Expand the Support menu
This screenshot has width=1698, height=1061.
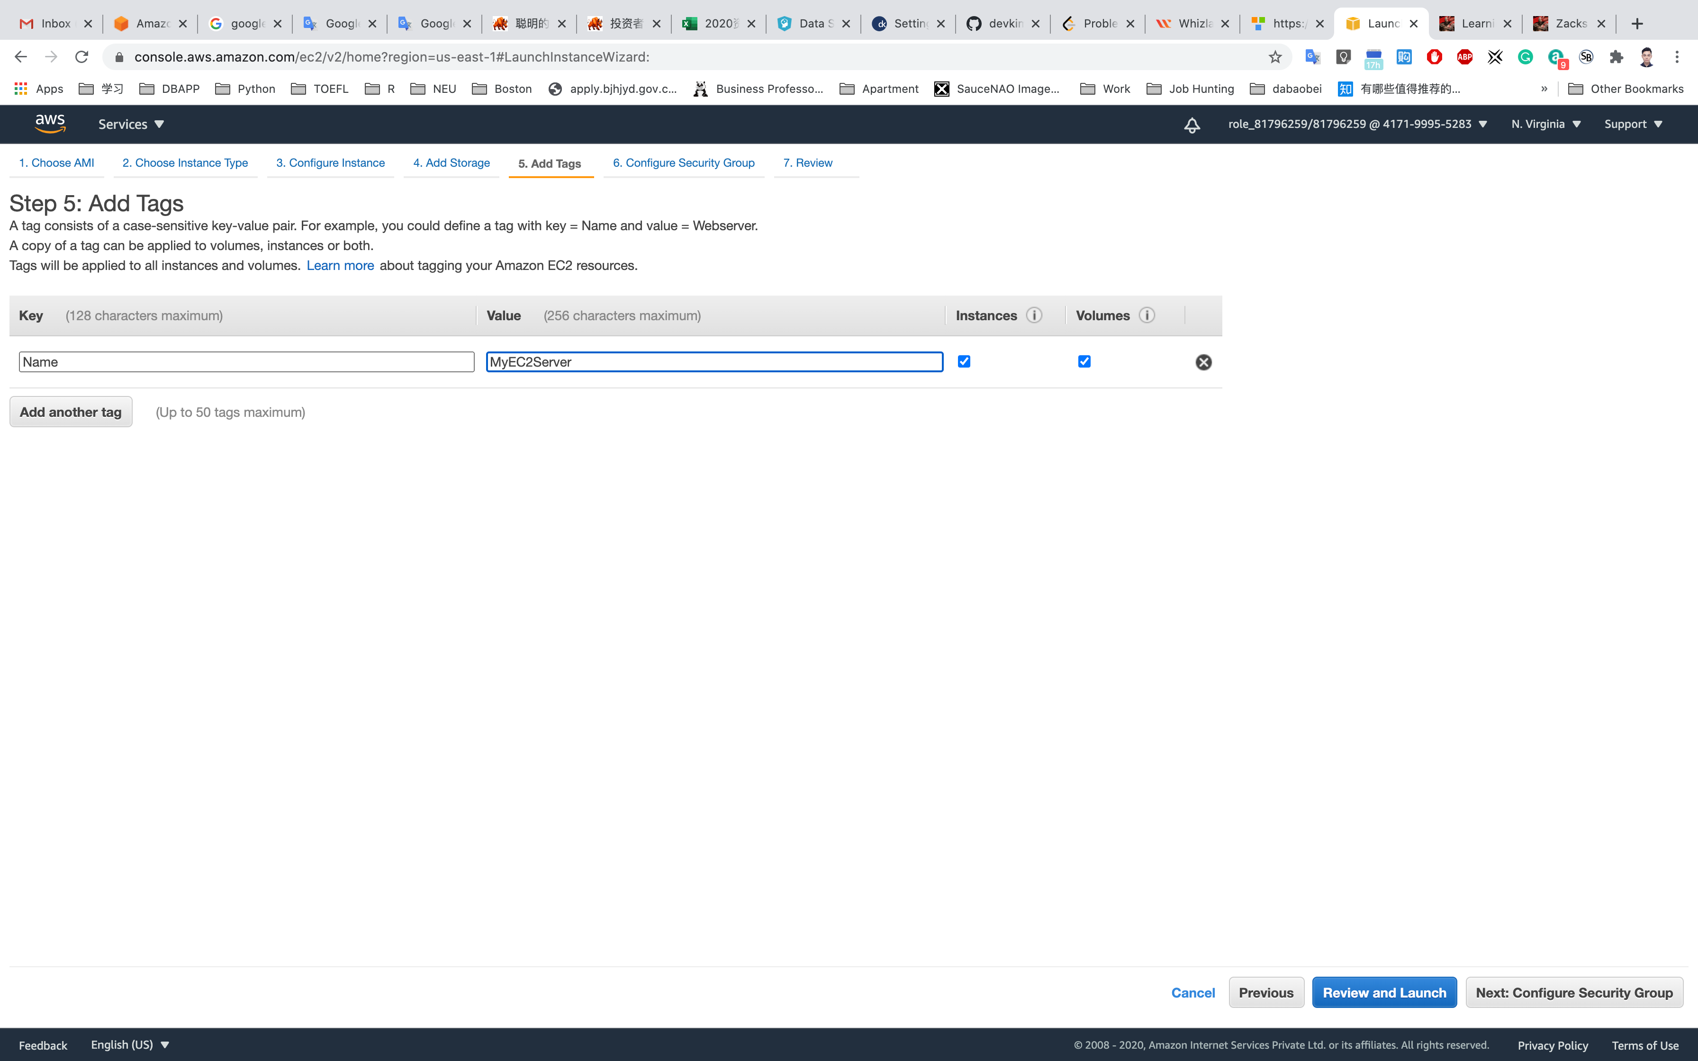1633,124
